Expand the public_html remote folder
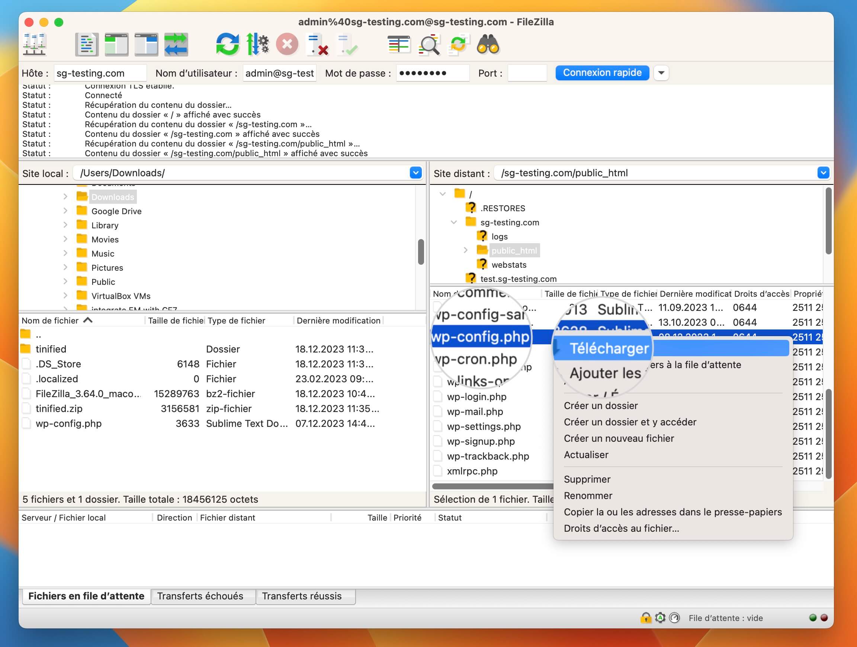Viewport: 857px width, 647px height. point(465,250)
